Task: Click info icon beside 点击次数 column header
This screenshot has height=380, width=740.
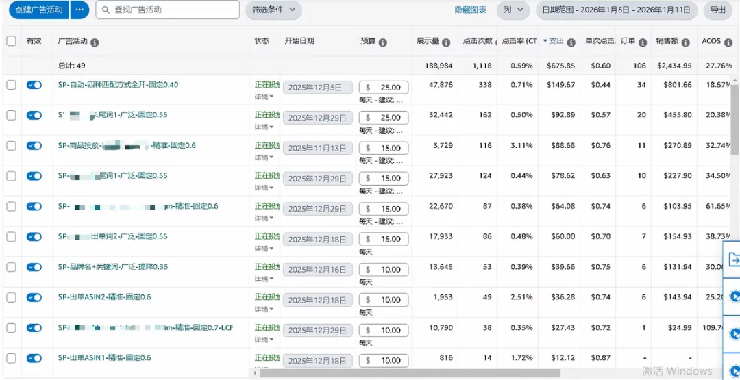Action: (x=498, y=42)
